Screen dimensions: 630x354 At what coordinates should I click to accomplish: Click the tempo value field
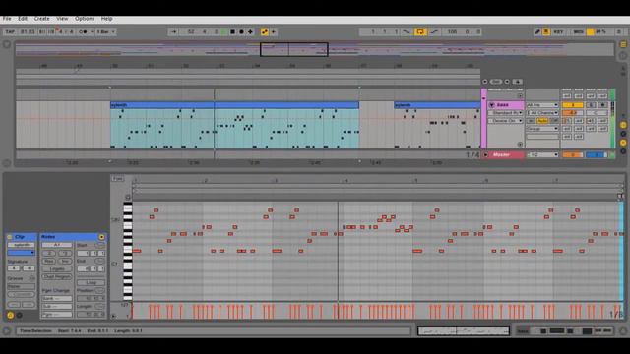click(28, 32)
